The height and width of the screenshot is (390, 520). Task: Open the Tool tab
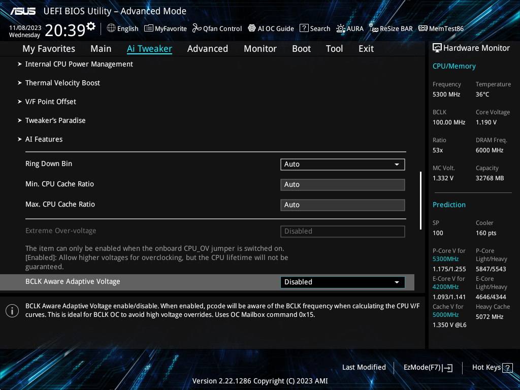pos(334,49)
